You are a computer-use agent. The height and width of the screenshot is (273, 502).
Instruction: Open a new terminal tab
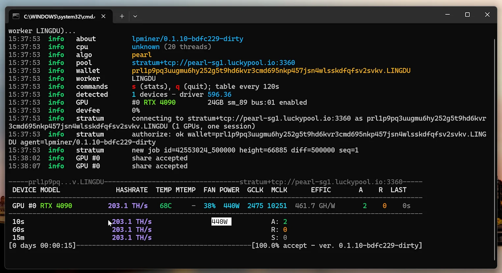122,16
